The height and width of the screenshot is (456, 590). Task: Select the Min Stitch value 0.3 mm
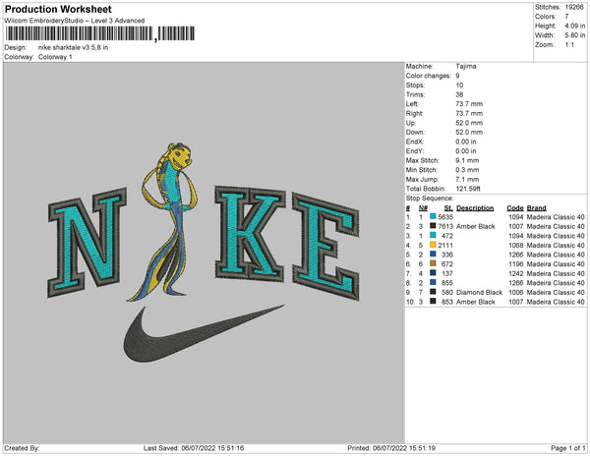pos(467,170)
